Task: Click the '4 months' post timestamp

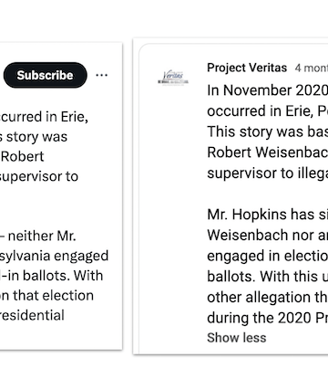Action: (x=312, y=68)
